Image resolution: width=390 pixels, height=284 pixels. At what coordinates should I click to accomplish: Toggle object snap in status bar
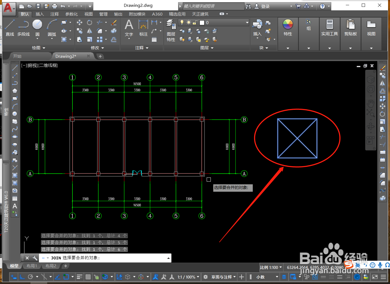[x=66, y=277]
